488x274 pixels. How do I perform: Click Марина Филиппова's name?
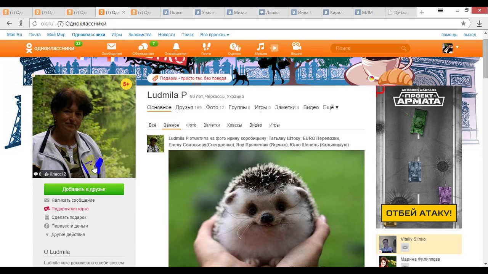point(420,259)
